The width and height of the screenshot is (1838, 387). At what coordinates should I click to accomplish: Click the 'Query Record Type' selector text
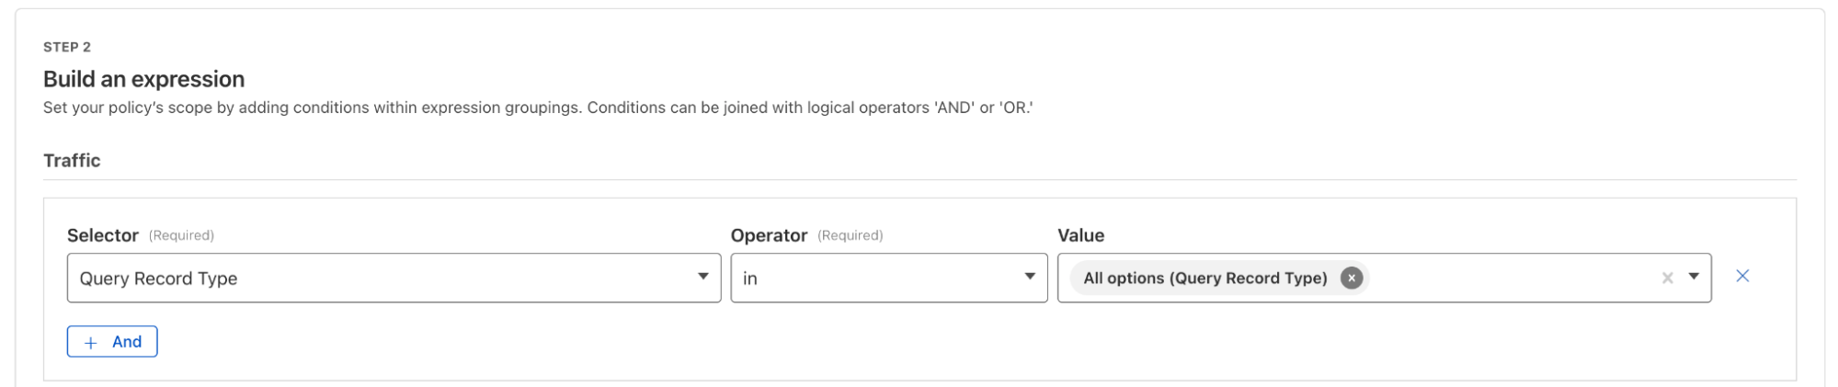(x=158, y=279)
